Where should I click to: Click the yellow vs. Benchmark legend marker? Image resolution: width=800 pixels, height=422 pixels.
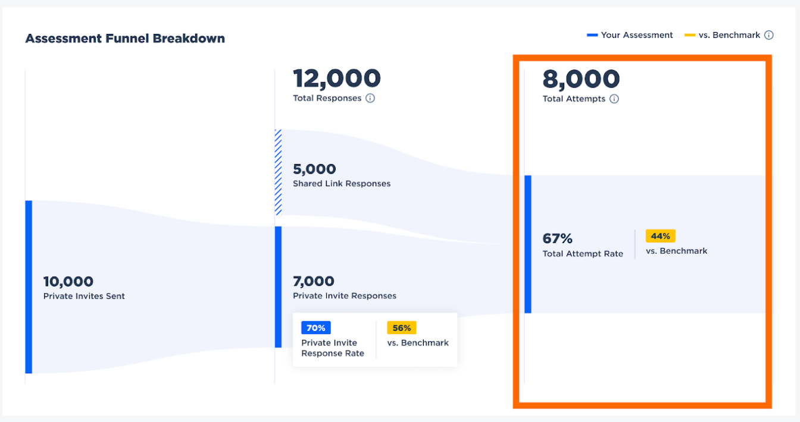pyautogui.click(x=690, y=35)
